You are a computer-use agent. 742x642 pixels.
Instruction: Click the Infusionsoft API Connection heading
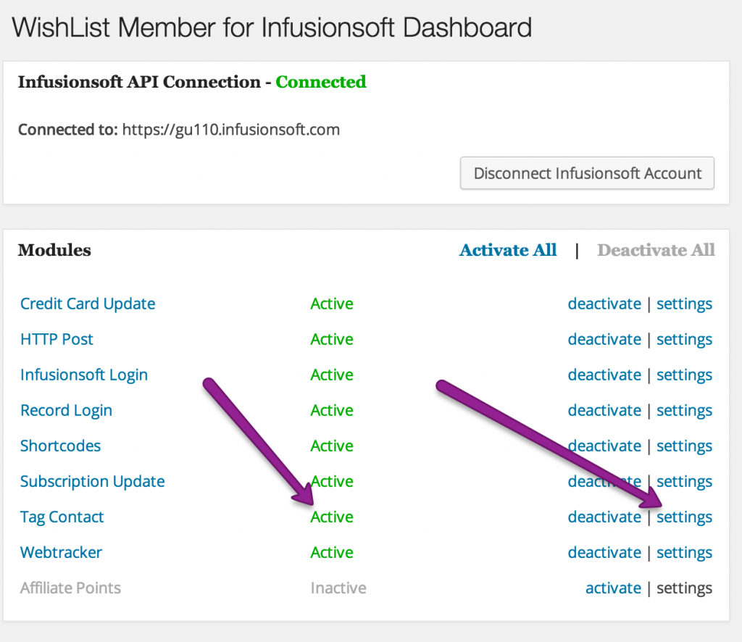tap(139, 82)
